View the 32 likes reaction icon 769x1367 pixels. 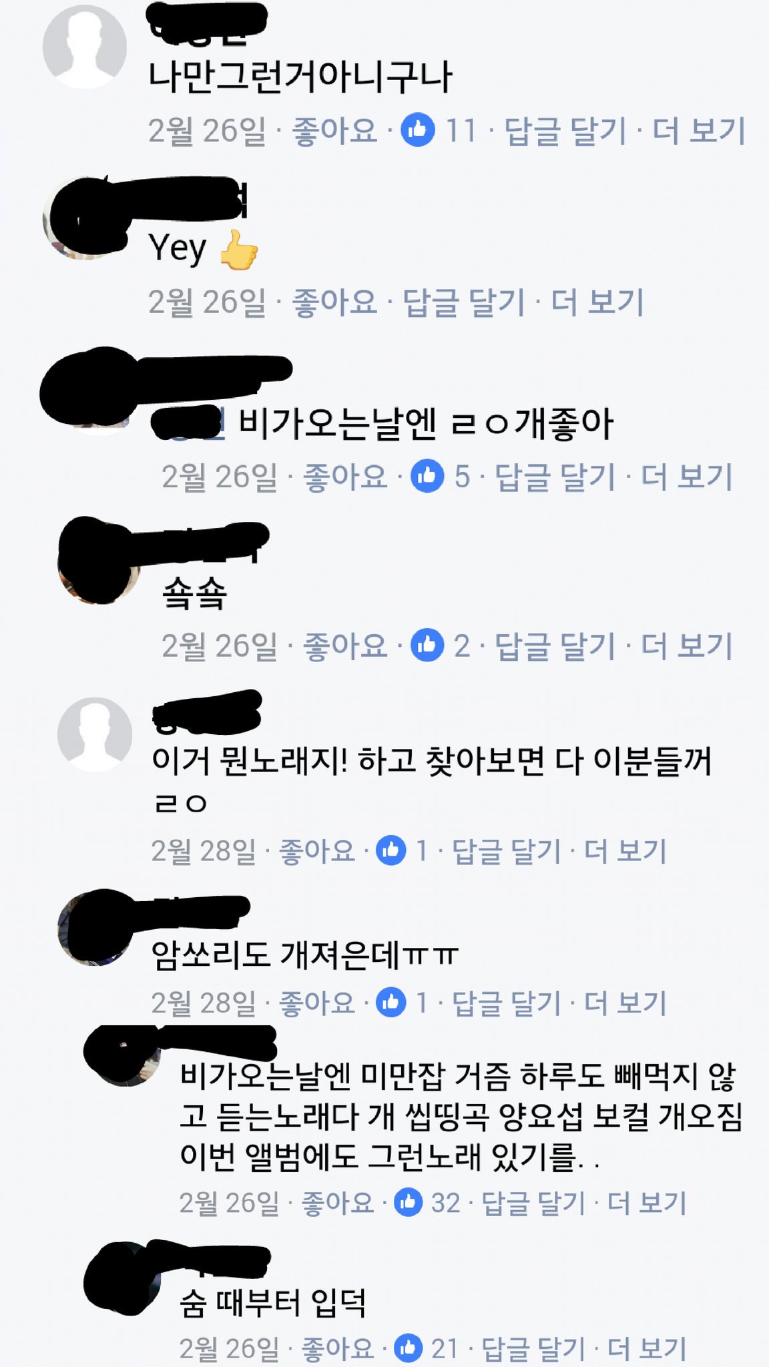point(408,1202)
